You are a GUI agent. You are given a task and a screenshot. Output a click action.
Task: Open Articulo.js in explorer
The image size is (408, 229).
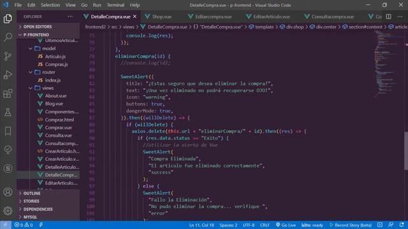click(55, 57)
